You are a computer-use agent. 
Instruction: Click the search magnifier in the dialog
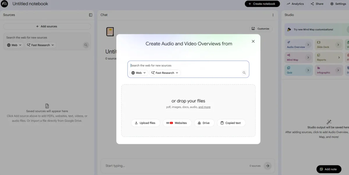(244, 73)
